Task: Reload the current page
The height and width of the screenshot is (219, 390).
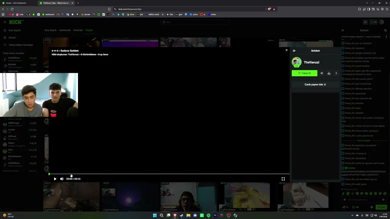Action: point(12,9)
